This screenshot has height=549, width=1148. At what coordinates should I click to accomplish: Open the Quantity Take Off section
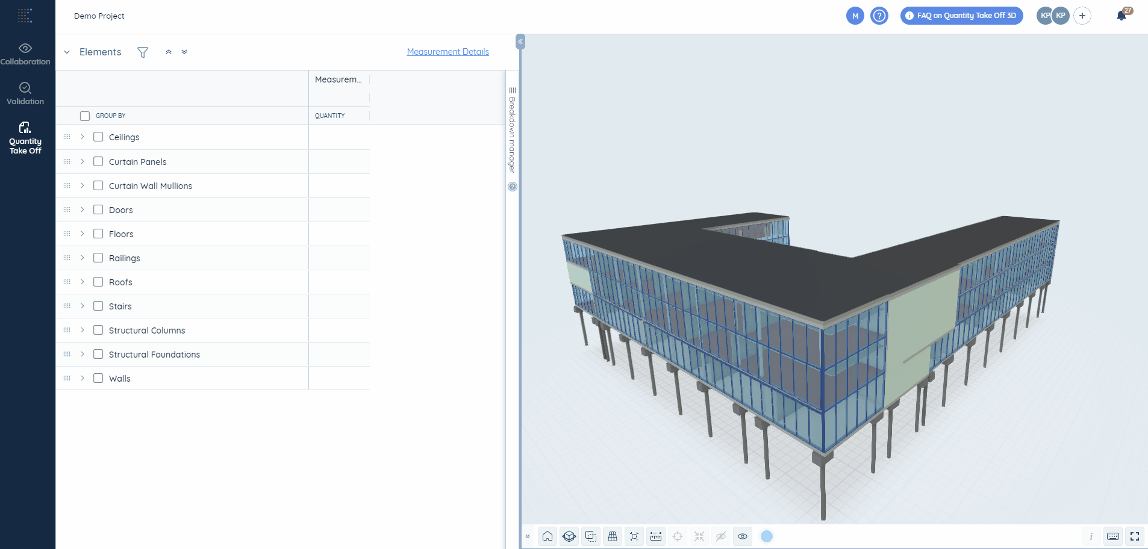[x=25, y=138]
